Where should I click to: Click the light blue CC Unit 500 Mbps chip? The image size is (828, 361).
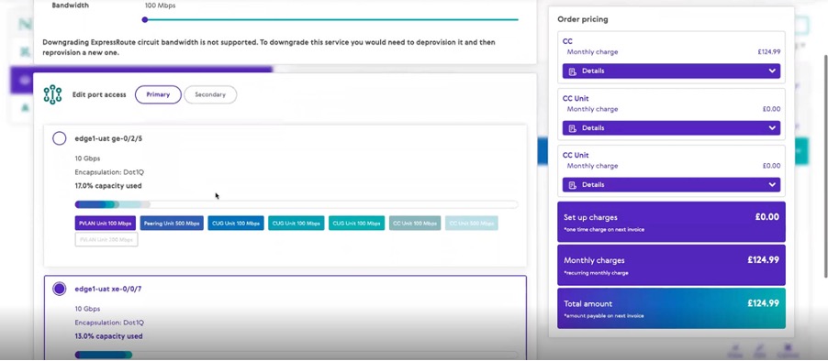pyautogui.click(x=471, y=224)
